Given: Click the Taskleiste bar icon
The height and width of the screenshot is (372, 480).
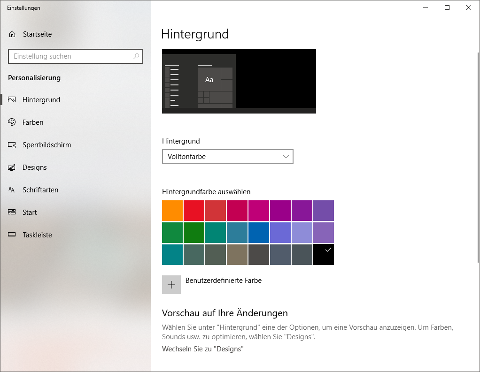Looking at the screenshot, I should 12,235.
